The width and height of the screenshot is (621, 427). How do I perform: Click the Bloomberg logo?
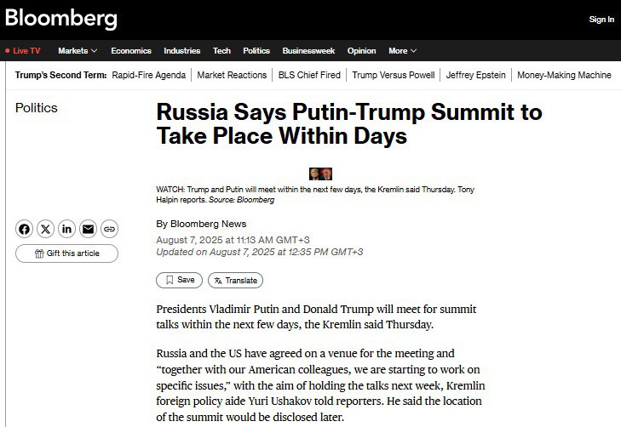(x=61, y=19)
